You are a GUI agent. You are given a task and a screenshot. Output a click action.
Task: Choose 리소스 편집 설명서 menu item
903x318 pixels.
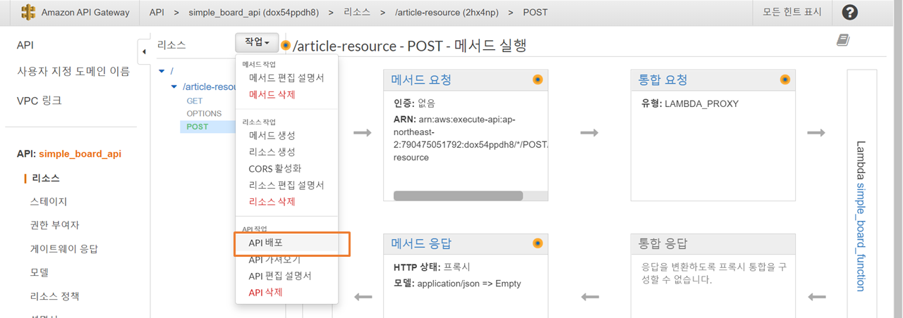[286, 185]
